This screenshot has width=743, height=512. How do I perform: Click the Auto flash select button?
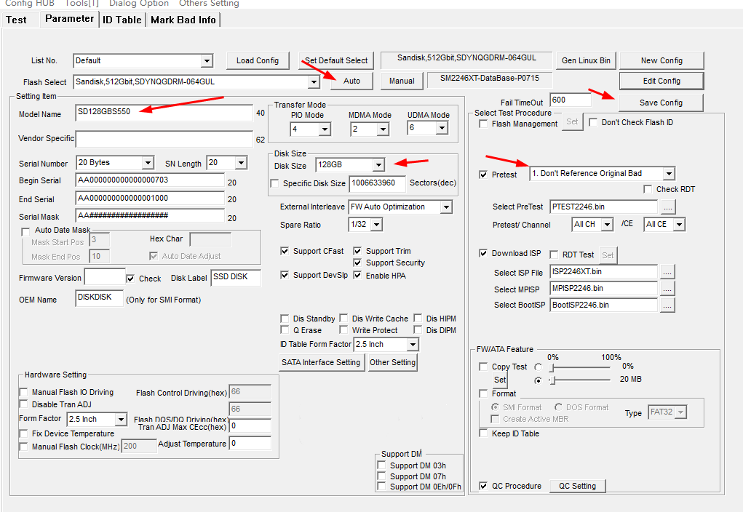(x=351, y=81)
